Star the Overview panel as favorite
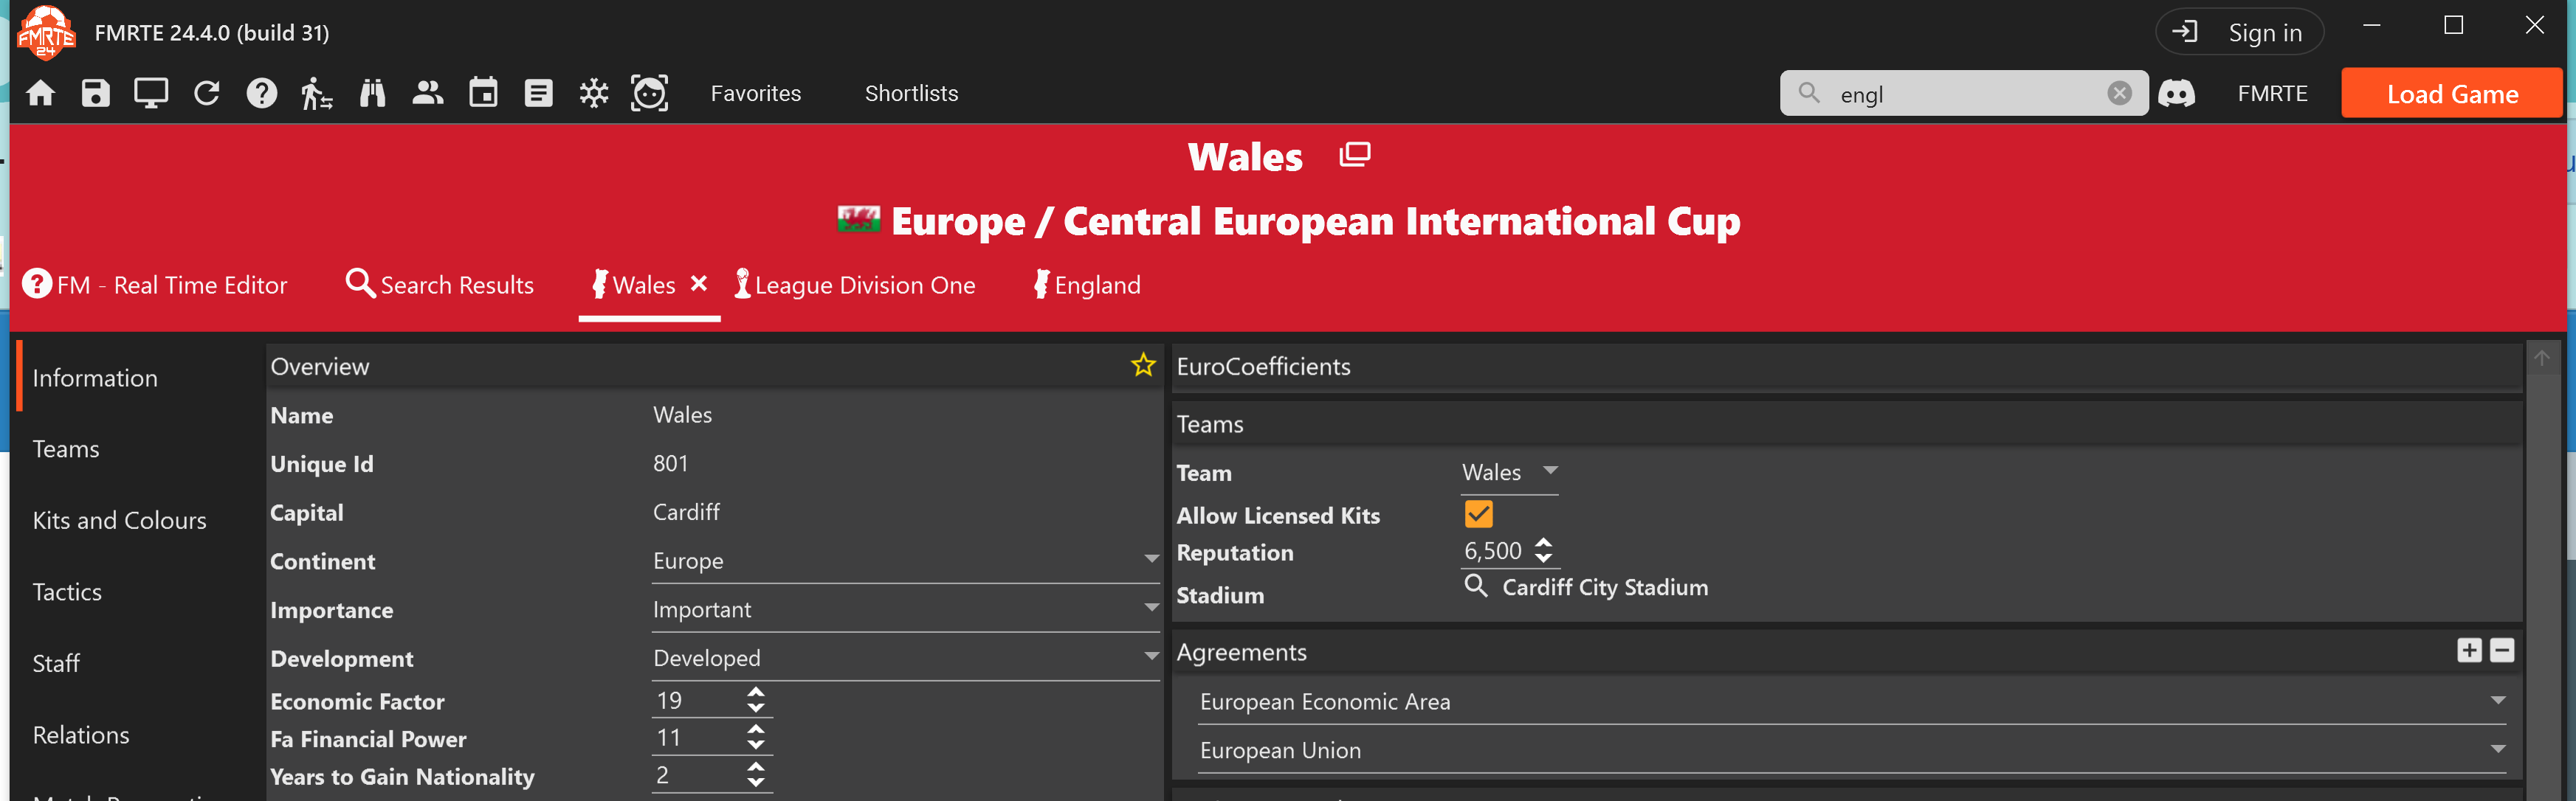This screenshot has height=801, width=2576. point(1143,366)
